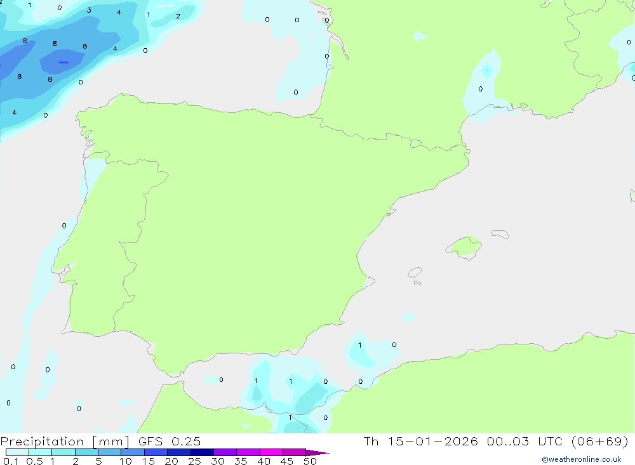The height and width of the screenshot is (465, 635).
Task: Pick the 40–45 mm magenta legend swatch
Action: pos(271,452)
